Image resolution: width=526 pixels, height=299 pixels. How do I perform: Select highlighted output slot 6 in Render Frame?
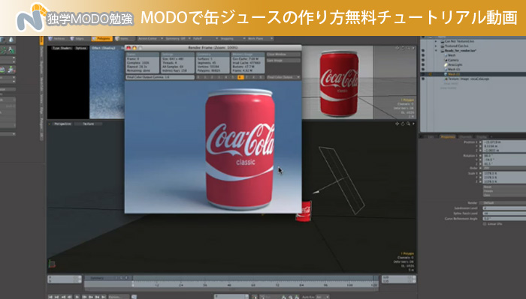click(x=240, y=77)
